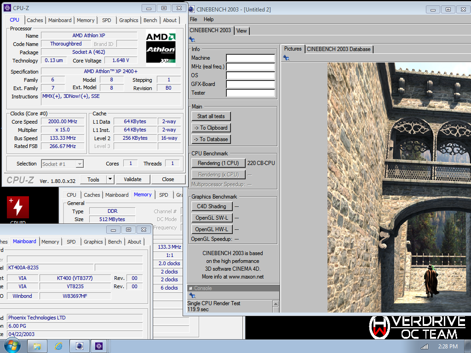Open the Memory tab in top CPU-Z window

click(86, 20)
